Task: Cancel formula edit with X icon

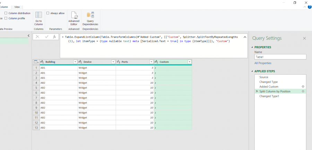Action: pyautogui.click(x=37, y=37)
